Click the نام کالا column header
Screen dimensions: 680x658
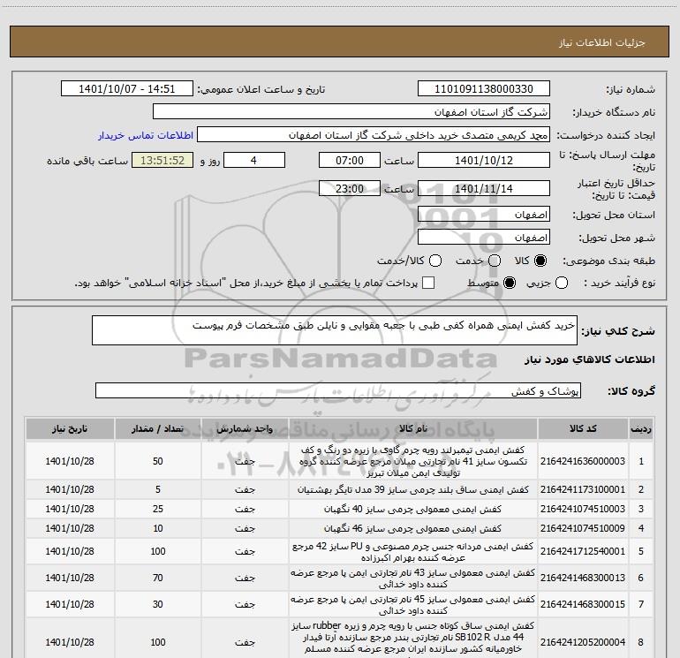[x=413, y=428]
